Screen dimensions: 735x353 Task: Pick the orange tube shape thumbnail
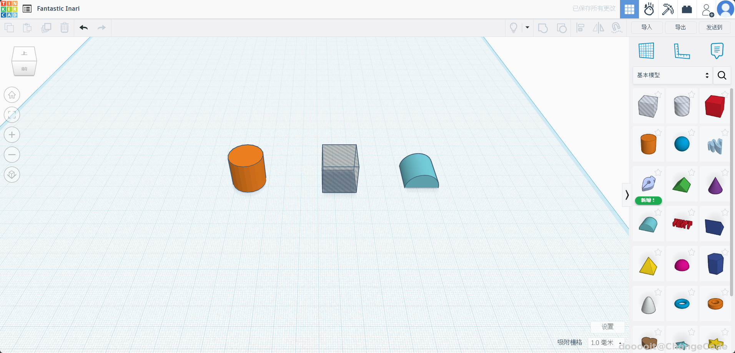tap(715, 304)
